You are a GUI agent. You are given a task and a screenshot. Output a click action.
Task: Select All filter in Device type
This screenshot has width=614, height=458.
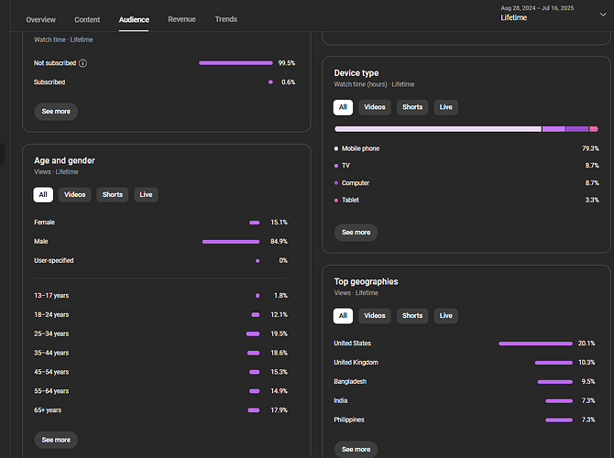(x=343, y=107)
